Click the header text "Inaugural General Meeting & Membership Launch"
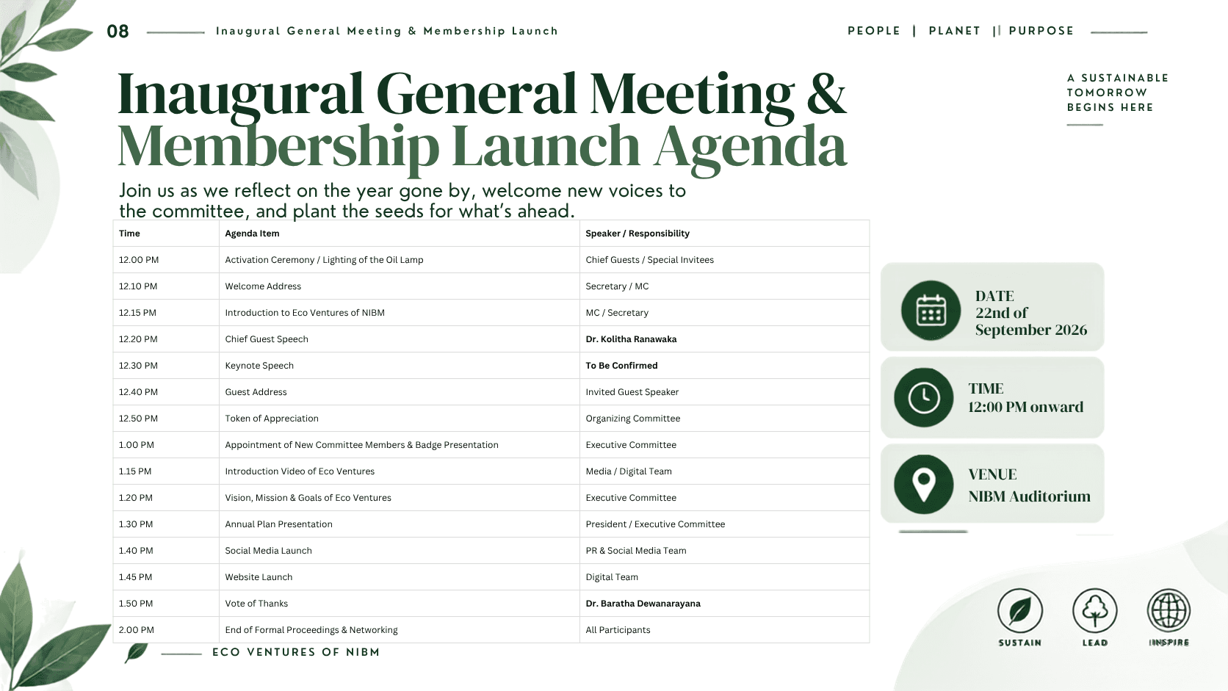The width and height of the screenshot is (1228, 691). point(387,31)
